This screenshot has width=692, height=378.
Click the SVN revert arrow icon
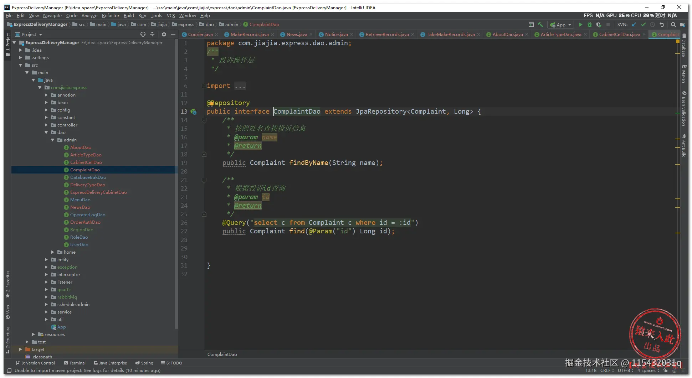[x=662, y=25]
